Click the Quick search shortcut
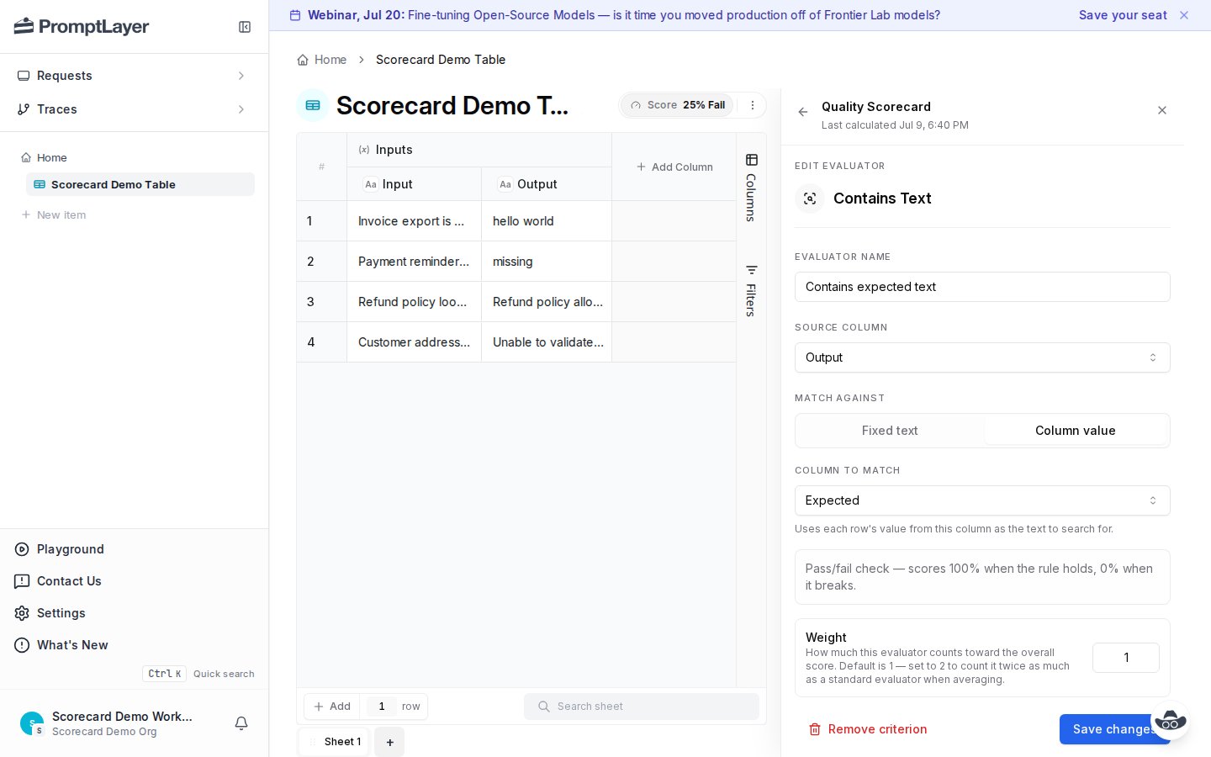 pos(198,674)
